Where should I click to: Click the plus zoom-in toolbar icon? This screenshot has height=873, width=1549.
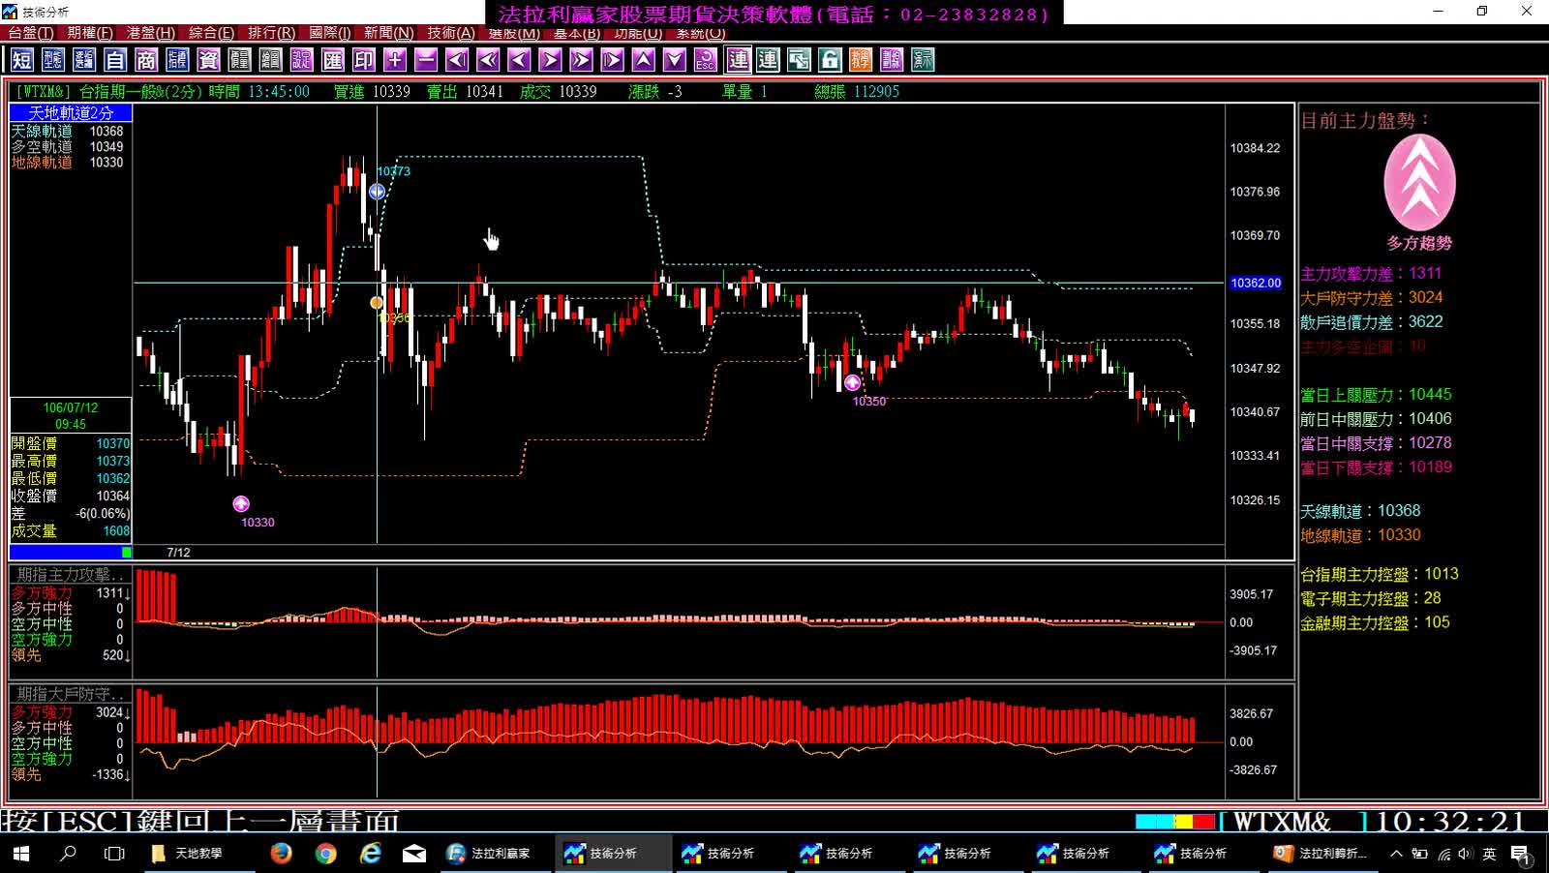[x=395, y=60]
